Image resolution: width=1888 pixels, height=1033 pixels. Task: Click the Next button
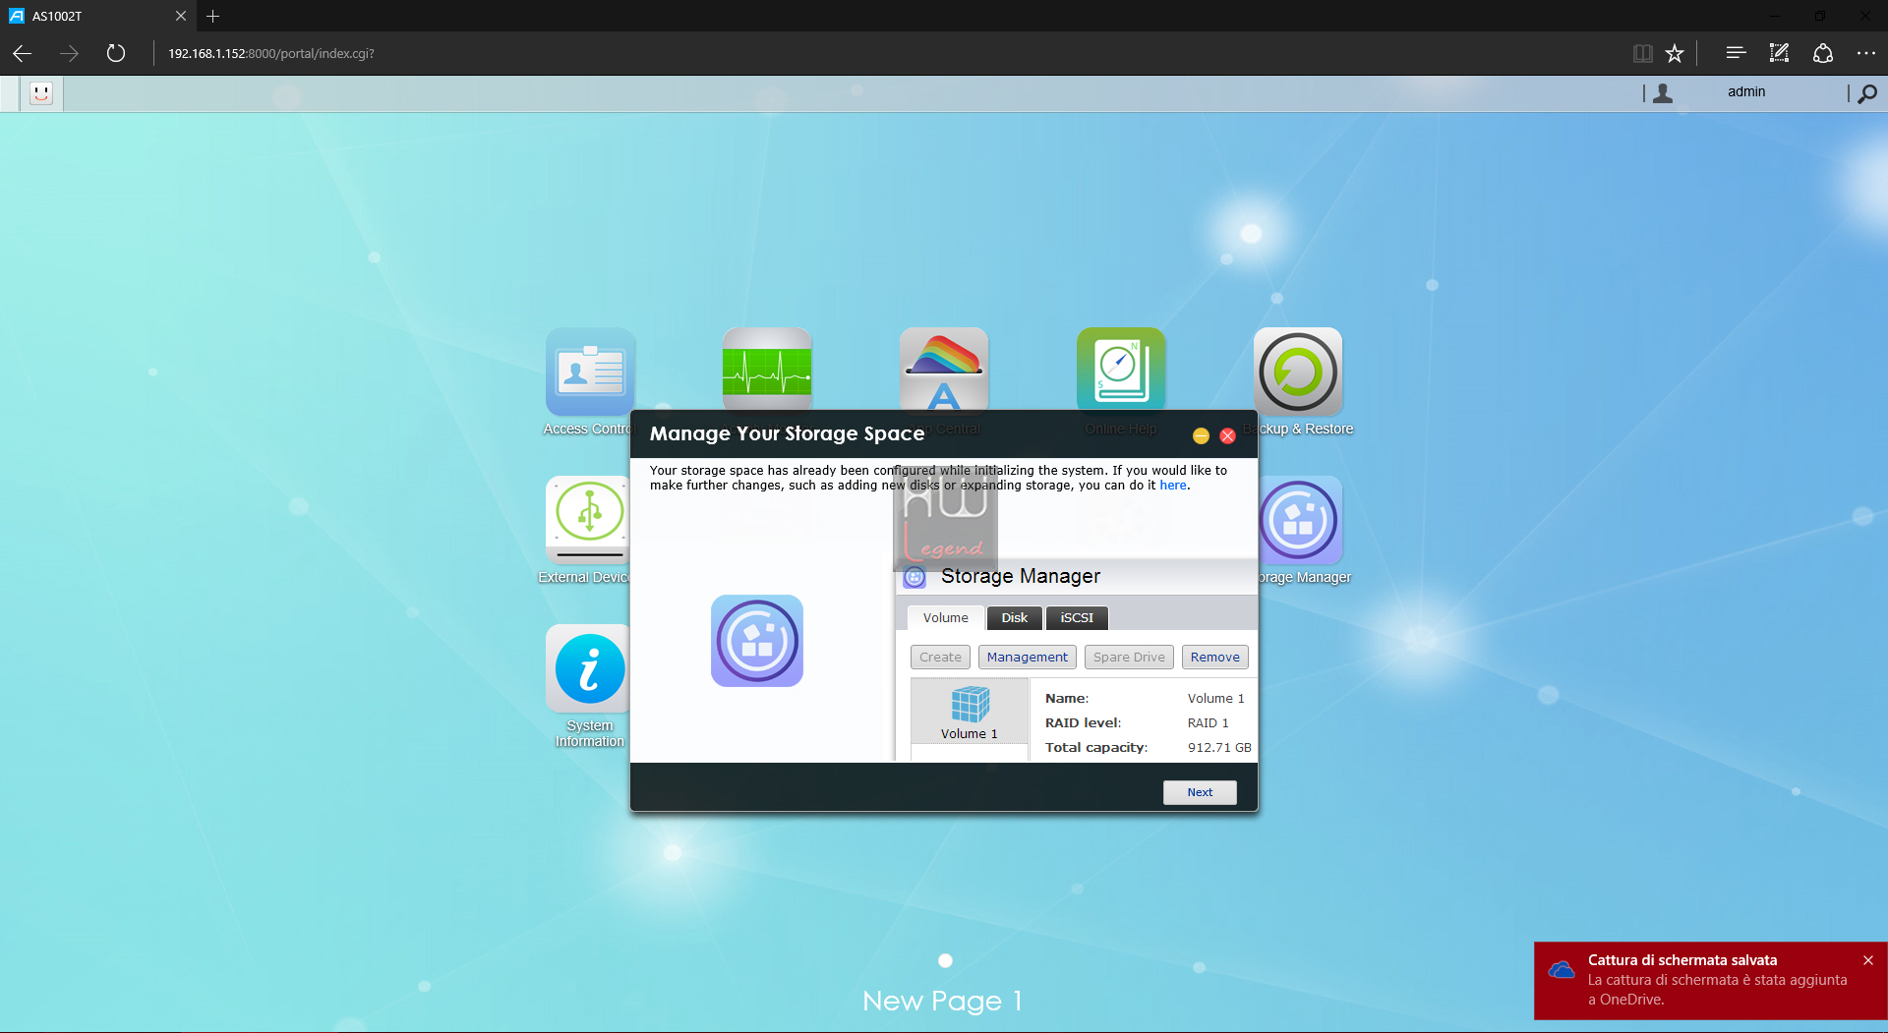tap(1200, 792)
